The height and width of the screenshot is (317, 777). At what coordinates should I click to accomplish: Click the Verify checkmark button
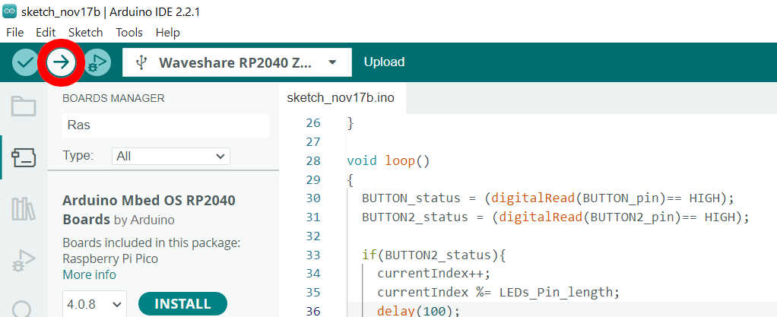coord(25,62)
